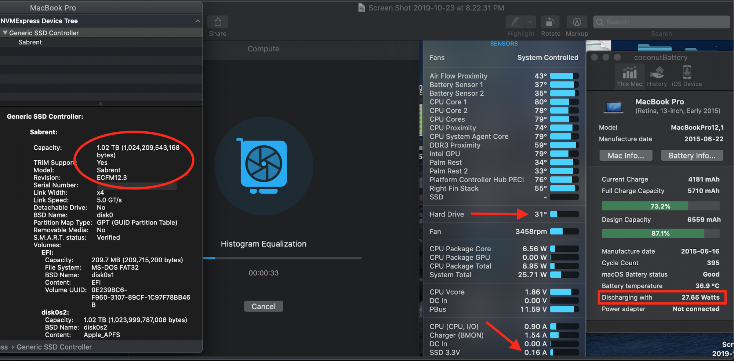Click the Current Charge 4181 mAh value
This screenshot has width=734, height=361.
pos(704,179)
